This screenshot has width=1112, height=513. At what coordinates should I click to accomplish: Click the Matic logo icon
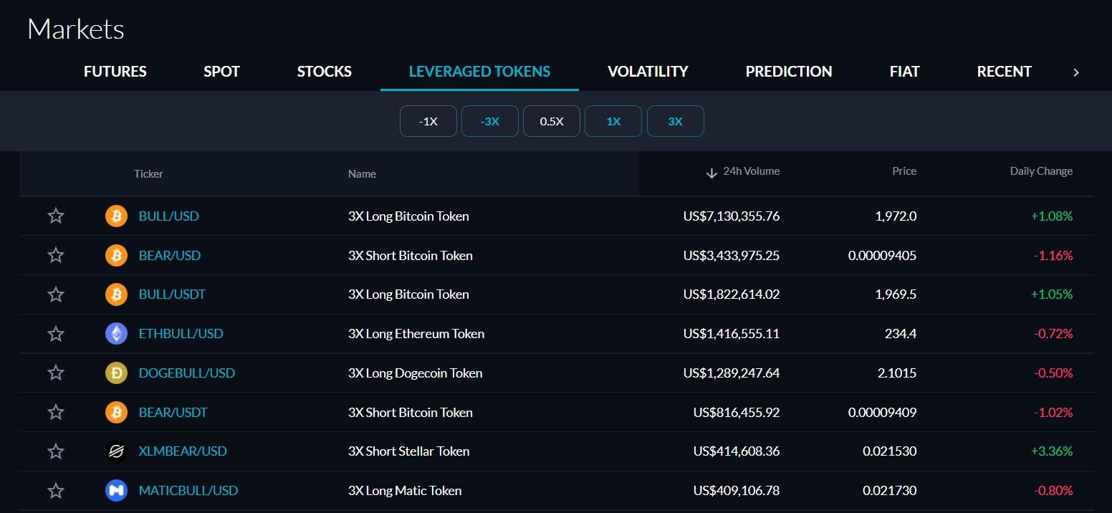[x=116, y=491]
